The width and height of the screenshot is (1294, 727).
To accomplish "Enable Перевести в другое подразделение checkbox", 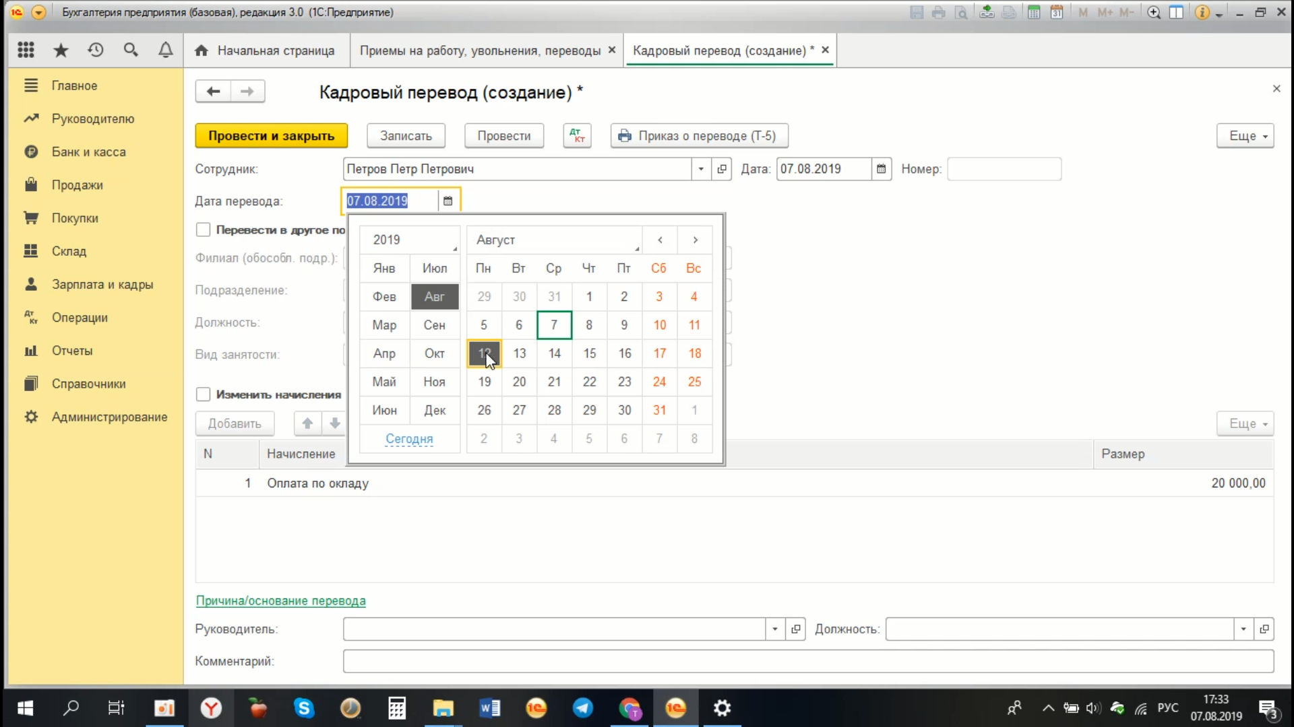I will 203,230.
